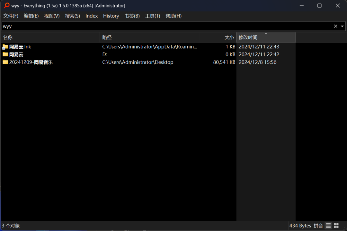Screen dimensions: 347x231
Task: Select the 20241209-网易音乐 result name
Action: (31, 62)
